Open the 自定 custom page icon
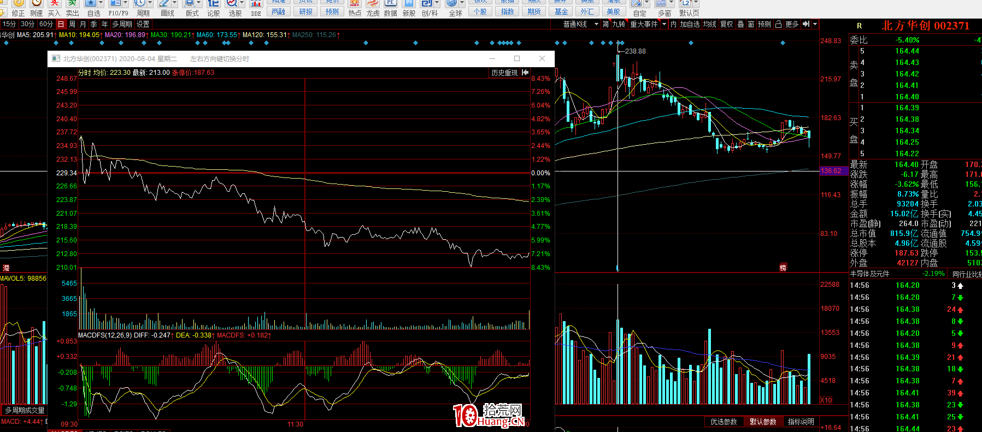Image resolution: width=982 pixels, height=432 pixels. 636,3
